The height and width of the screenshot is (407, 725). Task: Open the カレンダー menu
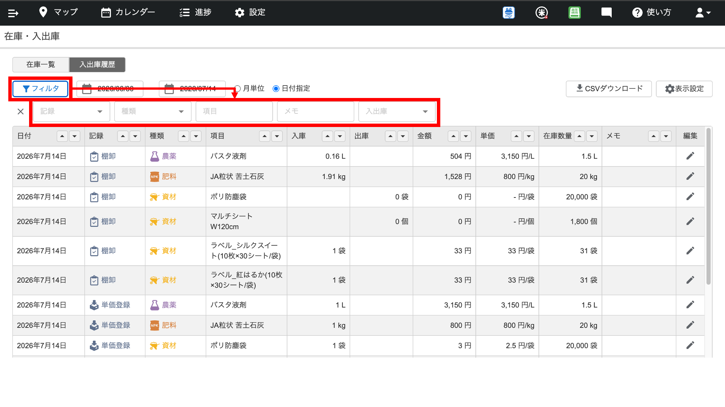(x=128, y=12)
